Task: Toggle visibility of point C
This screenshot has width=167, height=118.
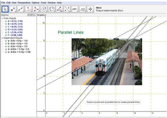Action: pos(6,27)
